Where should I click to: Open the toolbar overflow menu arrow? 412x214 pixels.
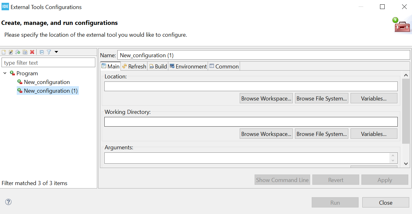tap(56, 52)
